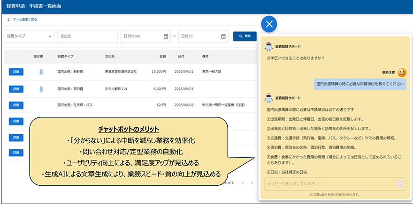The width and height of the screenshot is (413, 204).
Task: Click the 支払先 column header
Action: pyautogui.click(x=109, y=57)
